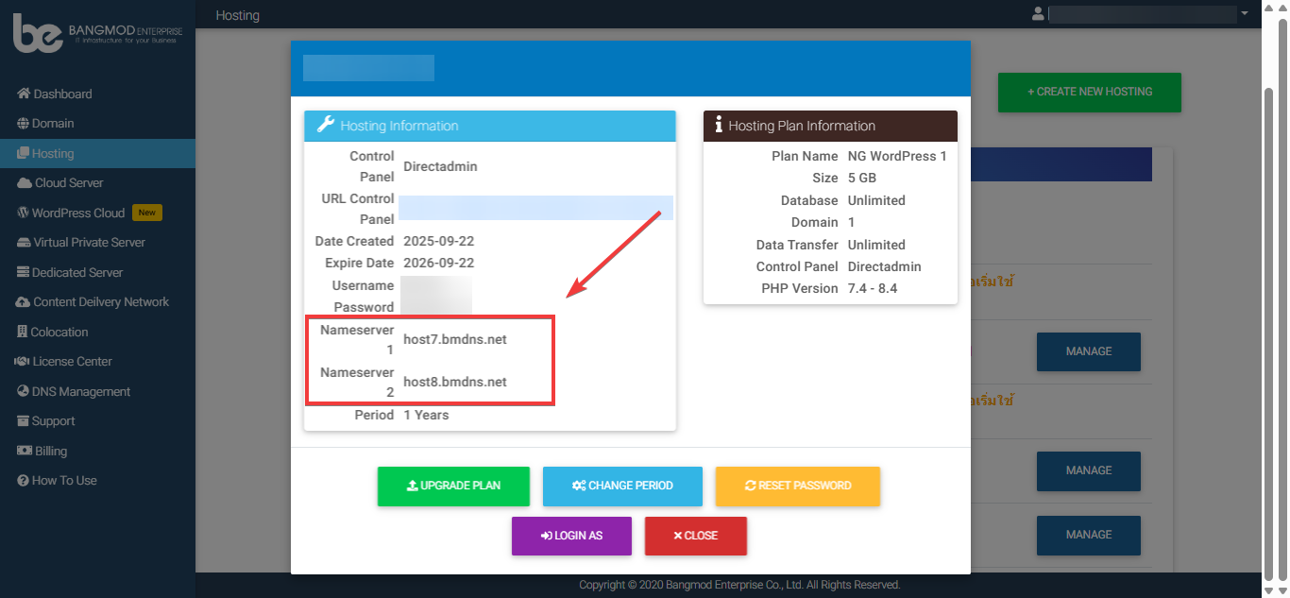Click the Cloud Server cloud icon

coord(25,183)
